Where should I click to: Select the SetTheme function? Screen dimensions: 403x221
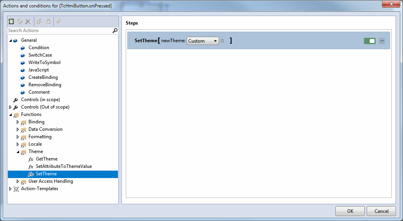tap(46, 174)
